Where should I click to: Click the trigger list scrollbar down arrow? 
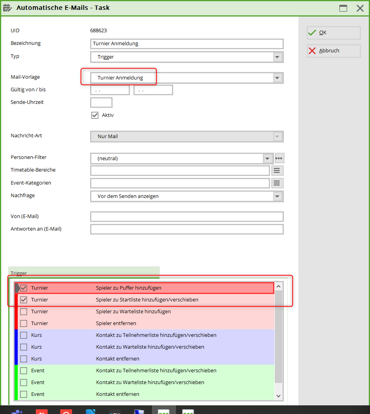(279, 396)
